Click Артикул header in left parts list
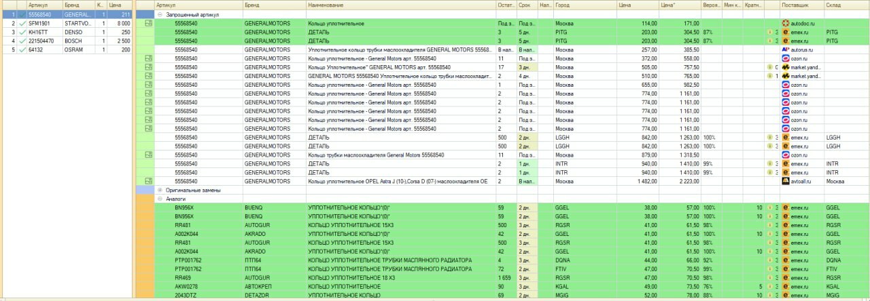870x301 pixels. [44, 5]
